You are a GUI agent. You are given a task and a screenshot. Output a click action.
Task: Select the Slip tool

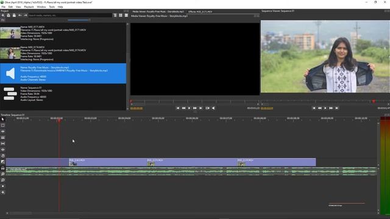(2, 144)
